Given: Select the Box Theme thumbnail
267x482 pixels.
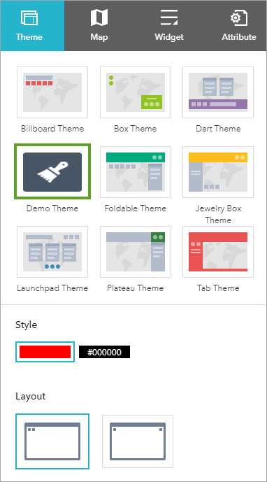Looking at the screenshot, I should point(136,92).
